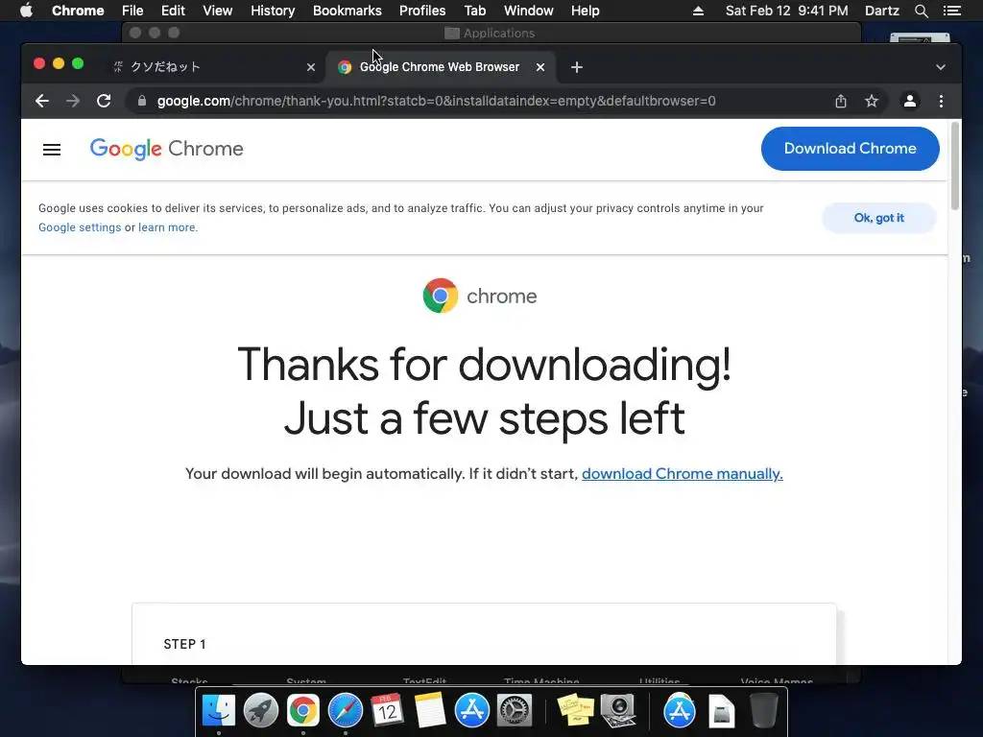Open System Preferences from the Dock
983x737 pixels.
click(515, 711)
